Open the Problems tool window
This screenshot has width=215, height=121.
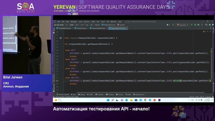point(99,94)
